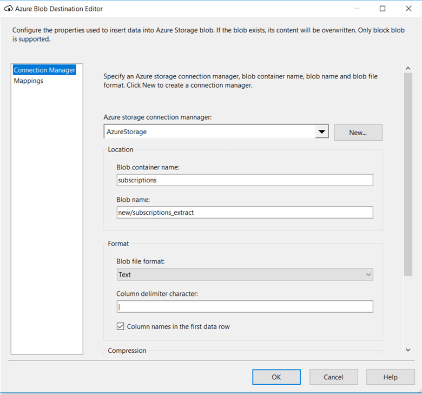Minimize the Azure Blob Destination Editor window

pyautogui.click(x=357, y=9)
